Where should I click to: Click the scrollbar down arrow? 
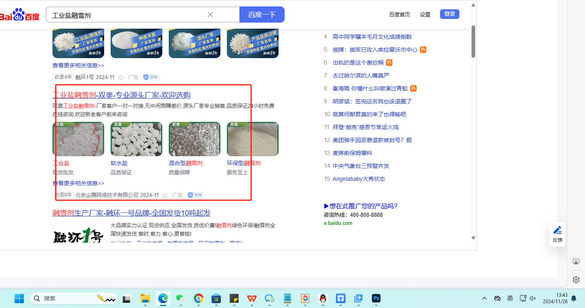[474, 239]
